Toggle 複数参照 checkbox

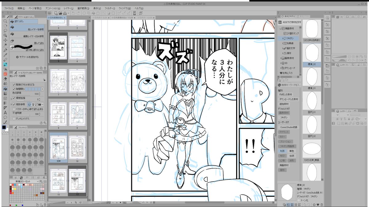click(x=14, y=104)
